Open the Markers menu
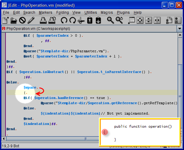Screen dimensions: 184x150 click(x=46, y=13)
